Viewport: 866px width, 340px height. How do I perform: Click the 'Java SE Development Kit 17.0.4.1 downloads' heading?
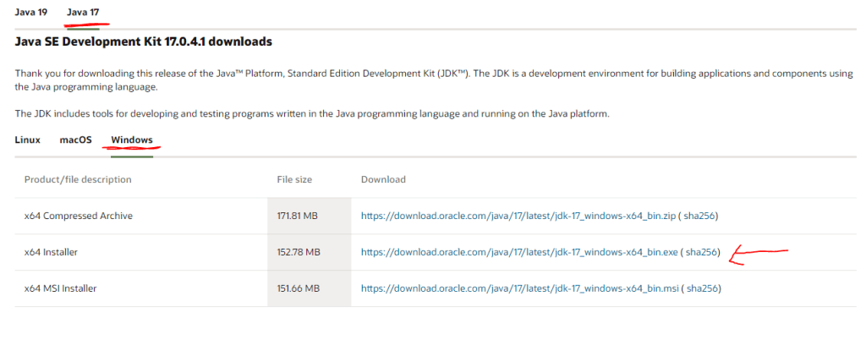pos(144,41)
